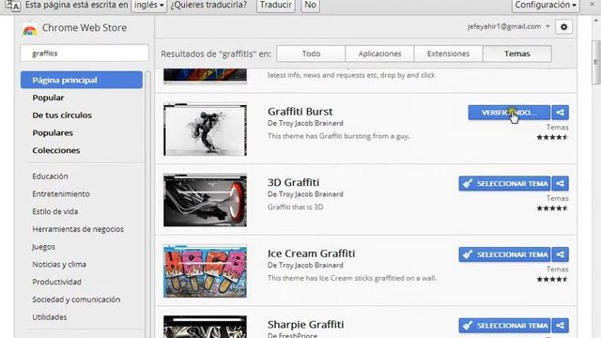Open De tus círculos section

(x=62, y=115)
